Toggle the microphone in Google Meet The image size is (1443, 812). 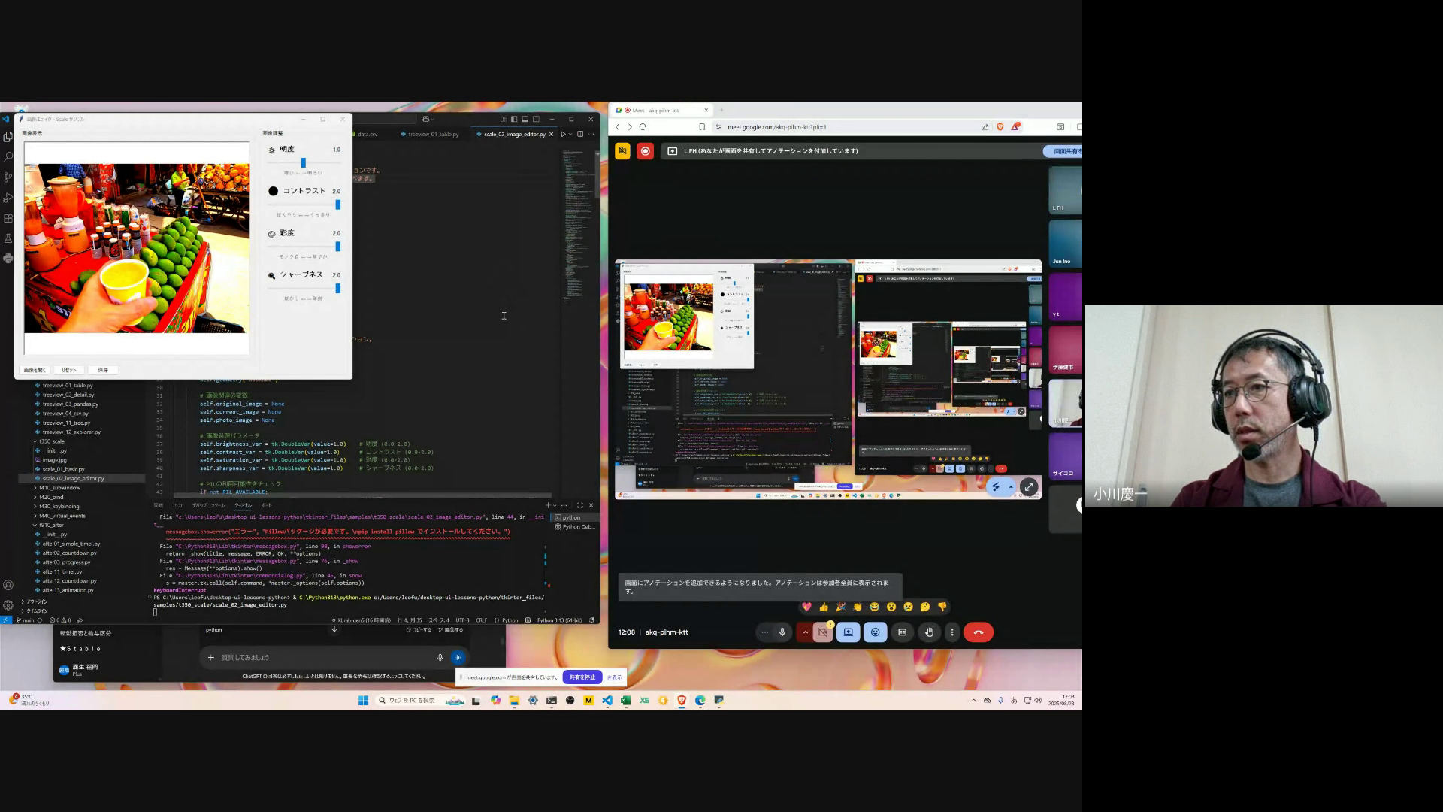[782, 632]
